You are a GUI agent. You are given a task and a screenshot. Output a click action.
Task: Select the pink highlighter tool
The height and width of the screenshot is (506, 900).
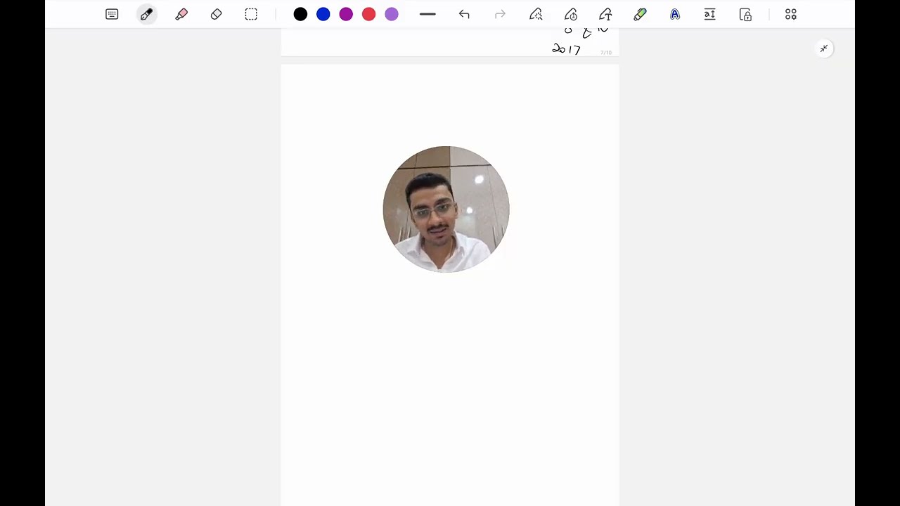point(181,14)
